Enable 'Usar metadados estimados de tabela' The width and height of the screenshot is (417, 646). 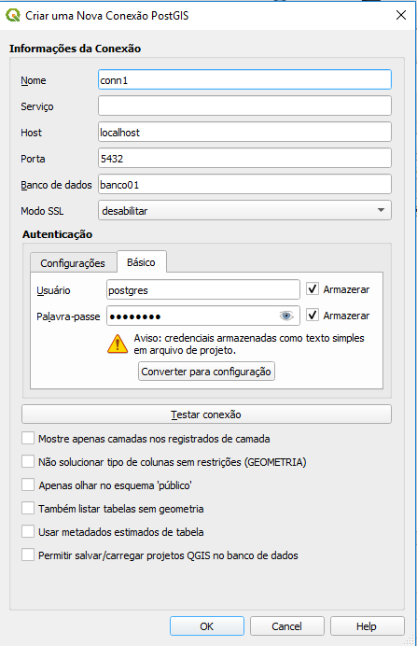28,531
